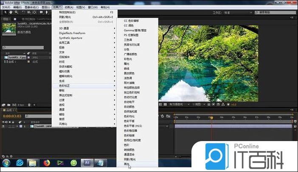Click the new folder icon in Project panel
The height and width of the screenshot is (172, 298).
[9, 104]
